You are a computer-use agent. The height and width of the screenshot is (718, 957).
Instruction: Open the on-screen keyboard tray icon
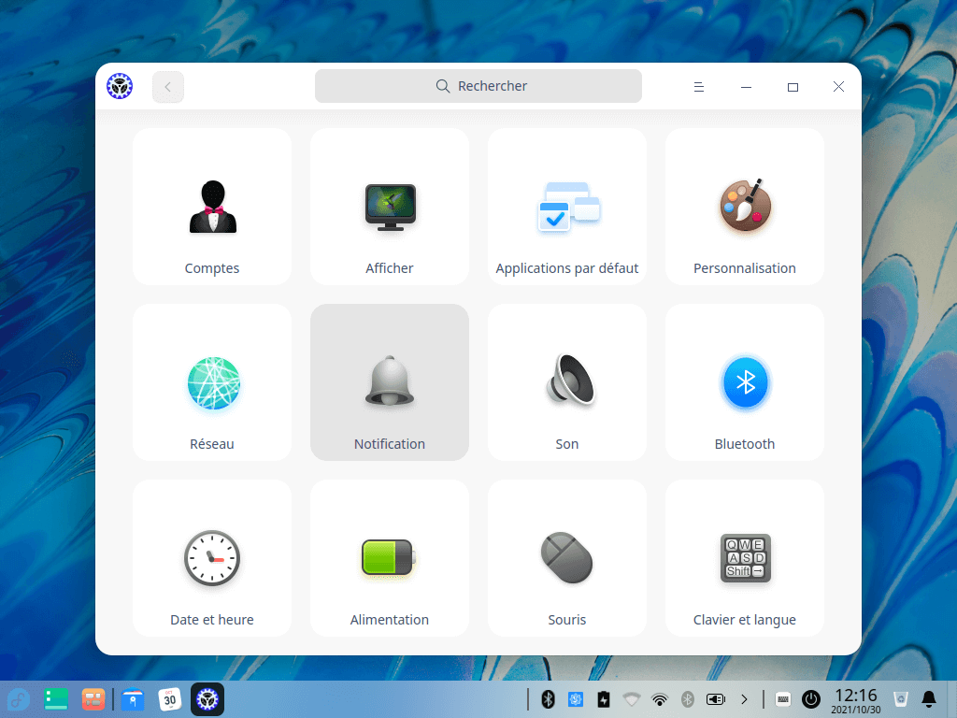pyautogui.click(x=783, y=699)
